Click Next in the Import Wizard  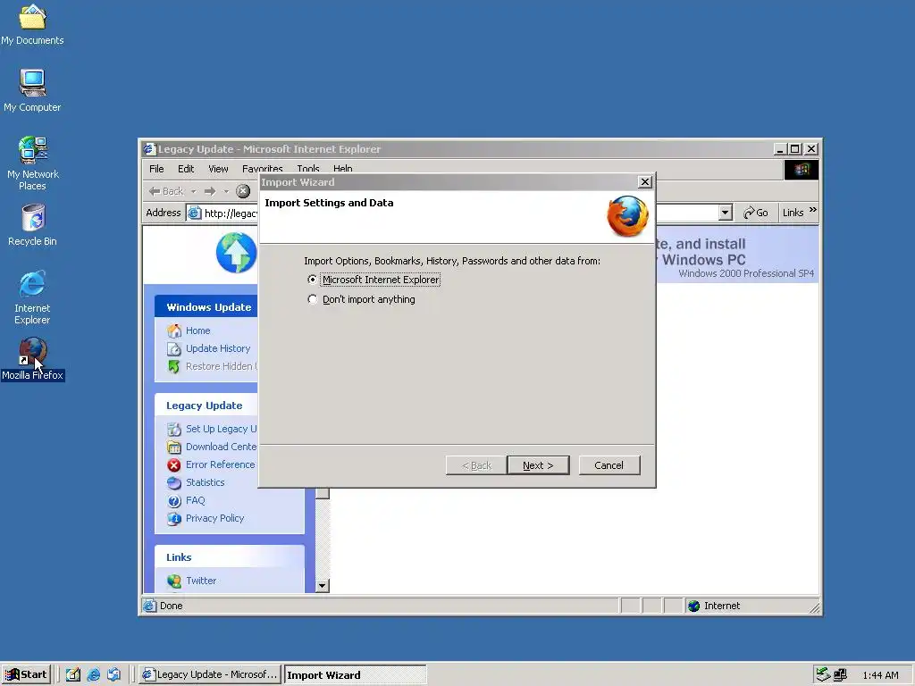(538, 464)
